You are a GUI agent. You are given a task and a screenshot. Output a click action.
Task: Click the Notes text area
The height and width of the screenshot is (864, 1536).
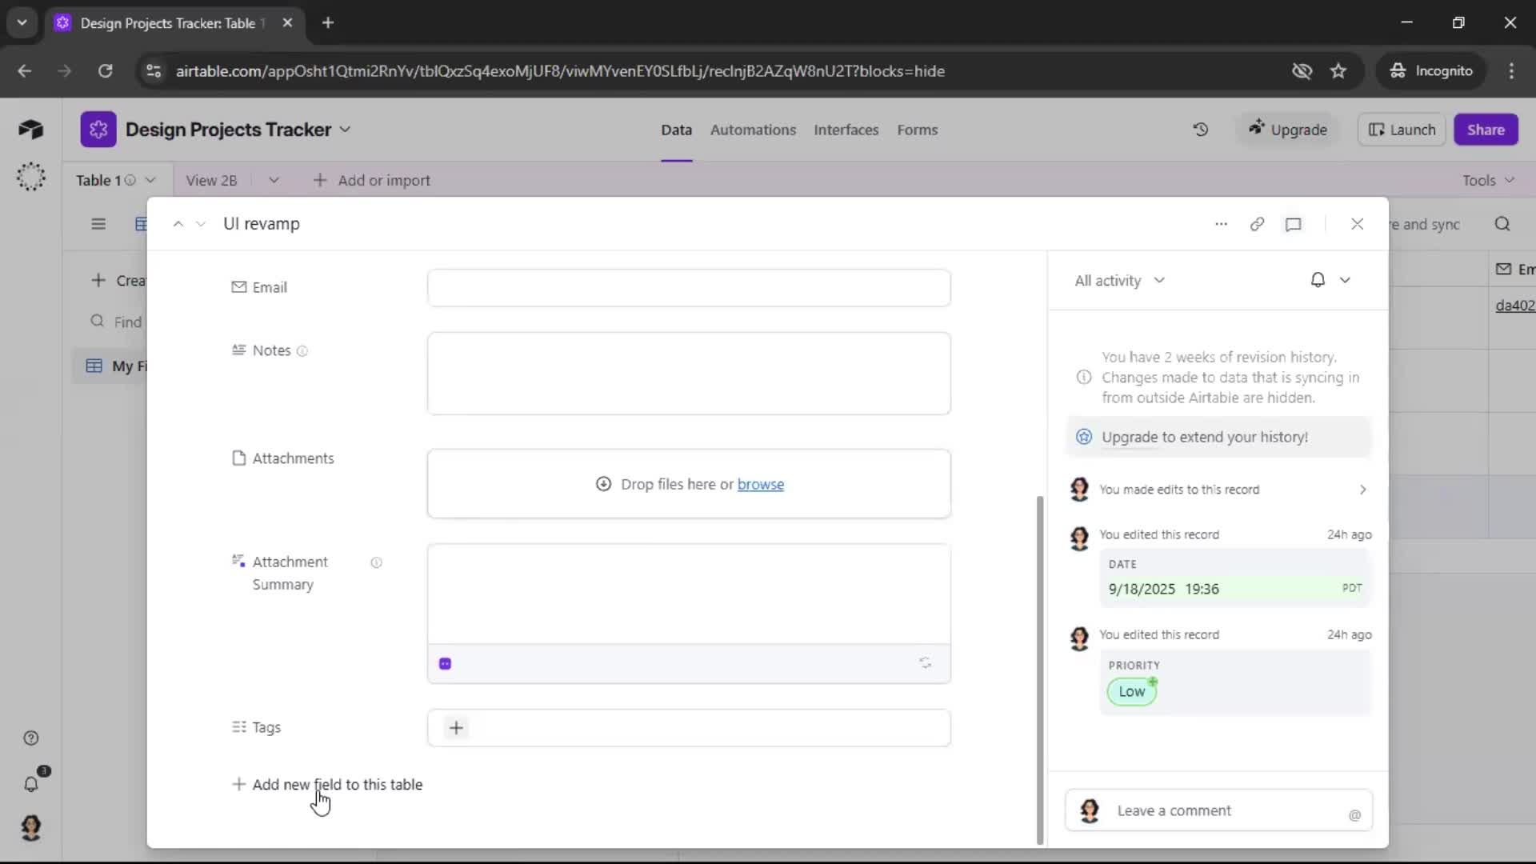pyautogui.click(x=689, y=374)
